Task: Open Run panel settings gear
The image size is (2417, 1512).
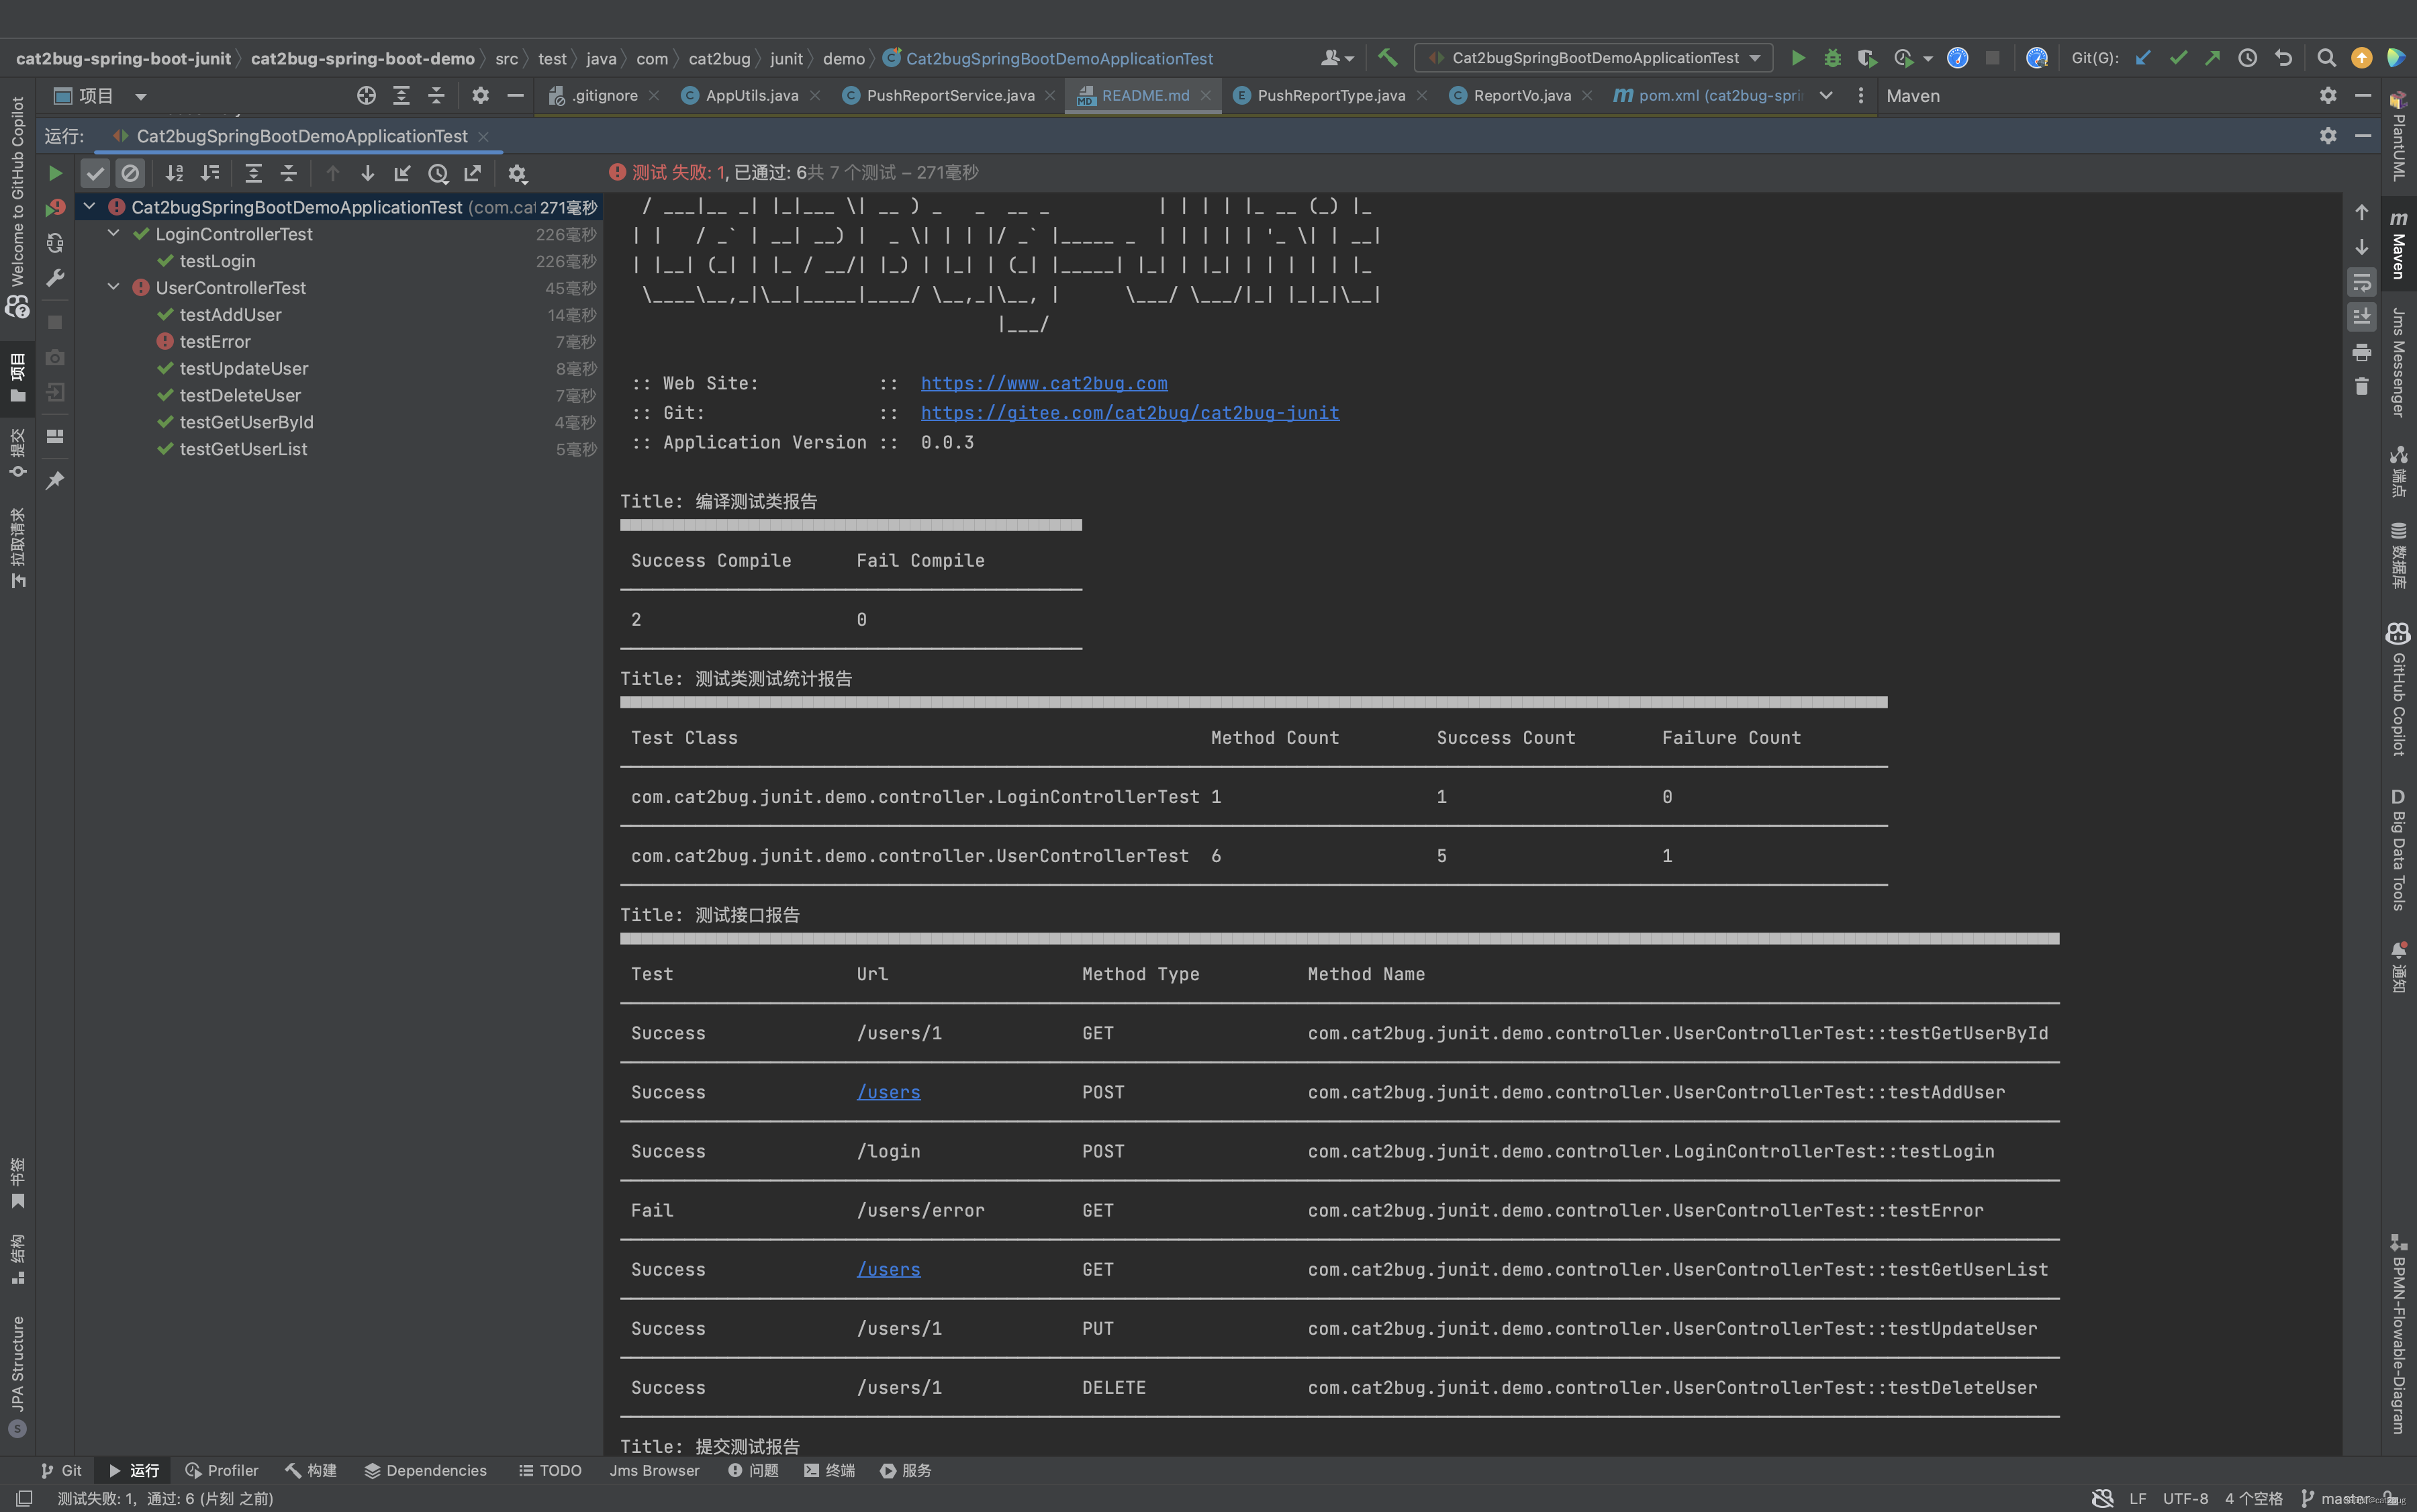Action: point(2328,136)
